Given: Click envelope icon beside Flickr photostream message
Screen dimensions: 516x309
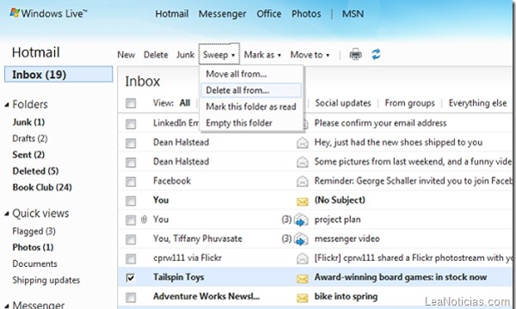Looking at the screenshot, I should click(x=302, y=258).
